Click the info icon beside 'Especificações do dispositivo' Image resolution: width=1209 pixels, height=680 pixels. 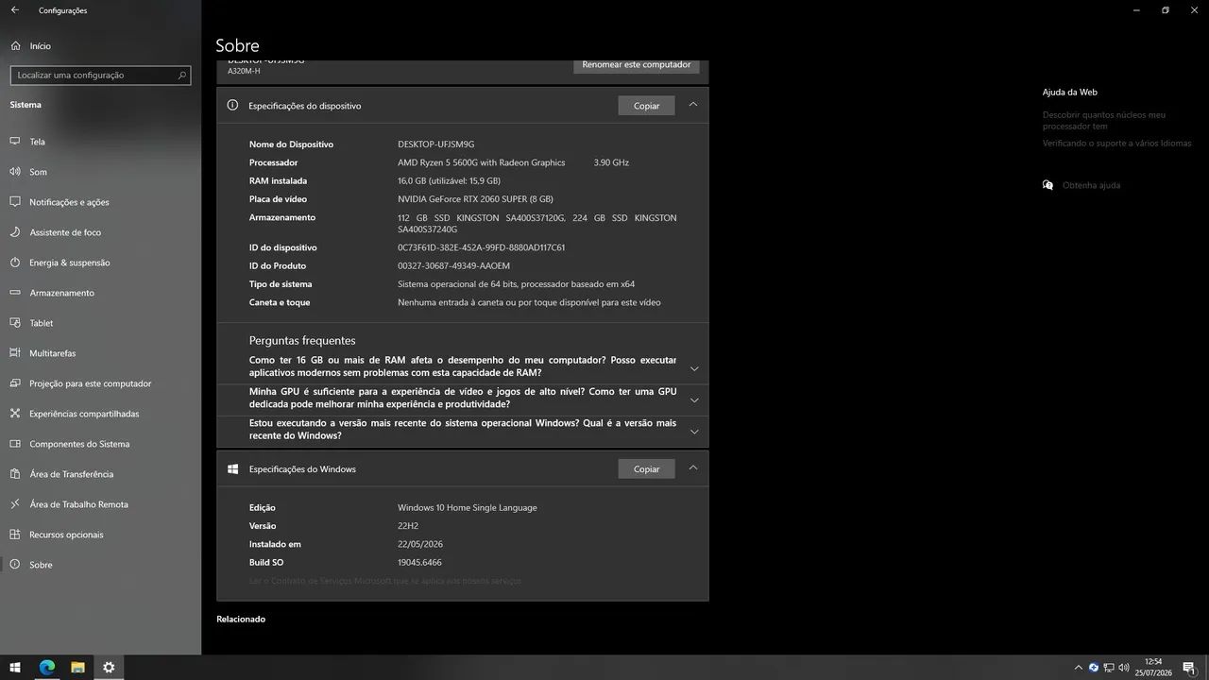[232, 105]
